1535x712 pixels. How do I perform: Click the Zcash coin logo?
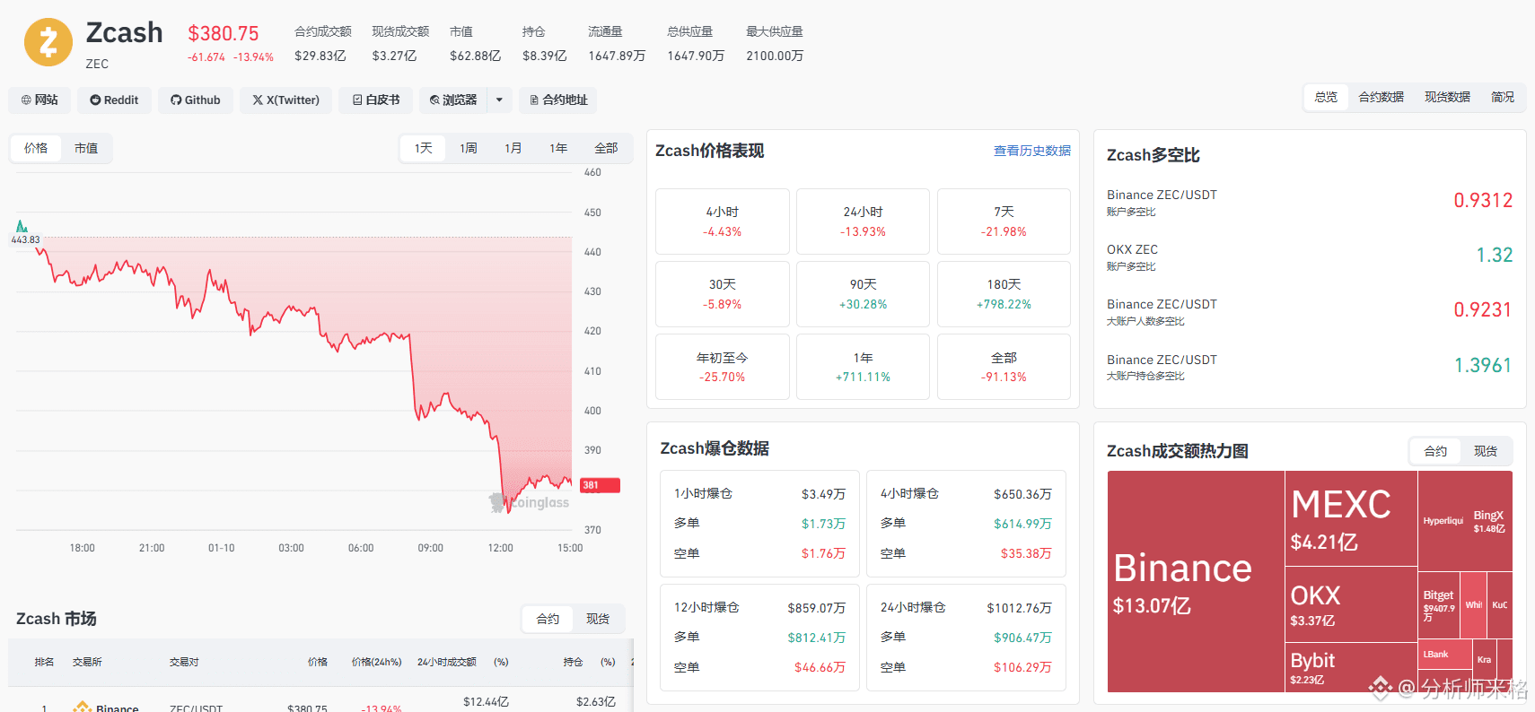click(48, 42)
